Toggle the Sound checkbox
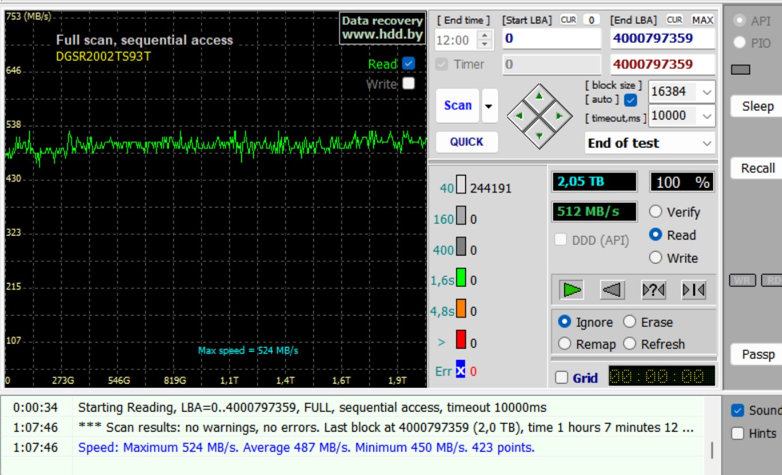The width and height of the screenshot is (782, 475). 737,410
